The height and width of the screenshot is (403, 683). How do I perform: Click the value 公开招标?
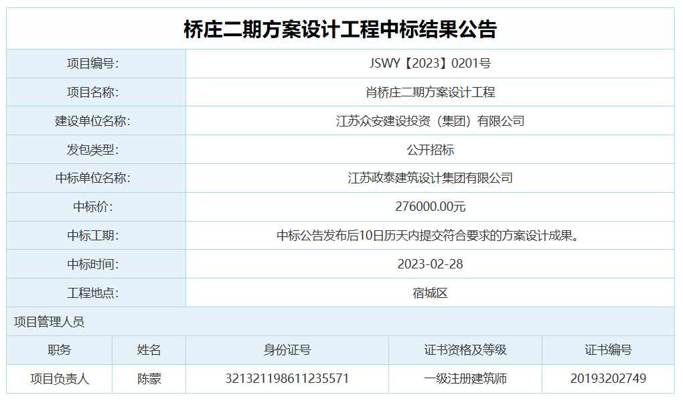[x=430, y=150]
